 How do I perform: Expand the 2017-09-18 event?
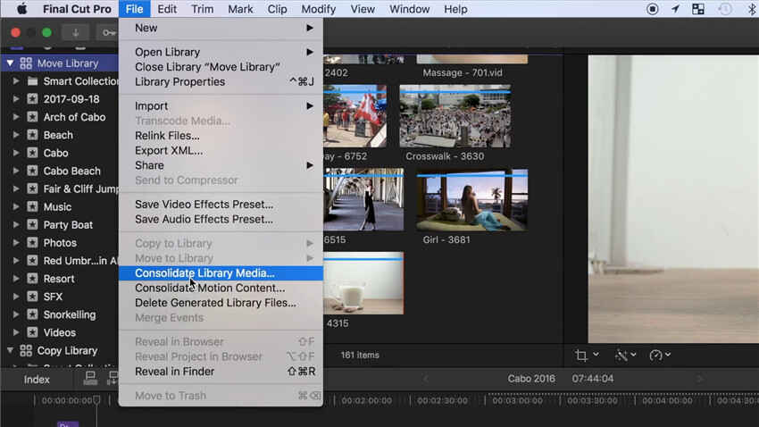click(x=15, y=99)
